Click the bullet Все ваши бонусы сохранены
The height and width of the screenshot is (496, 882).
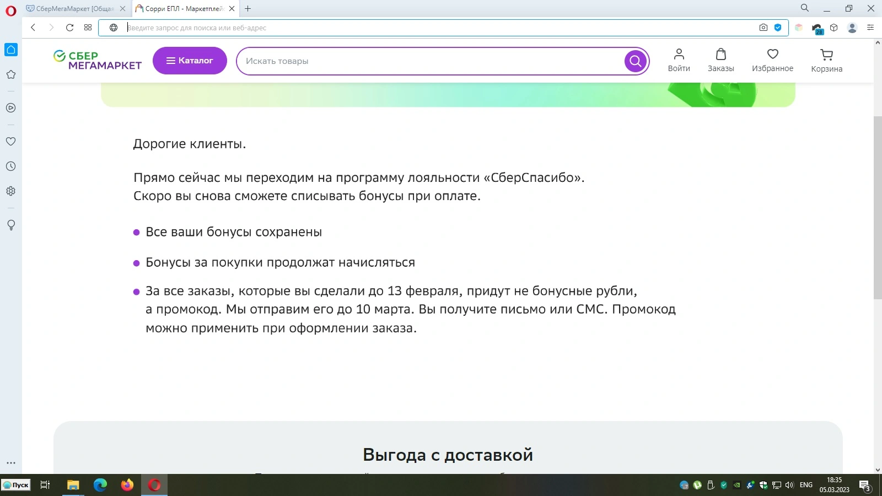tap(234, 232)
